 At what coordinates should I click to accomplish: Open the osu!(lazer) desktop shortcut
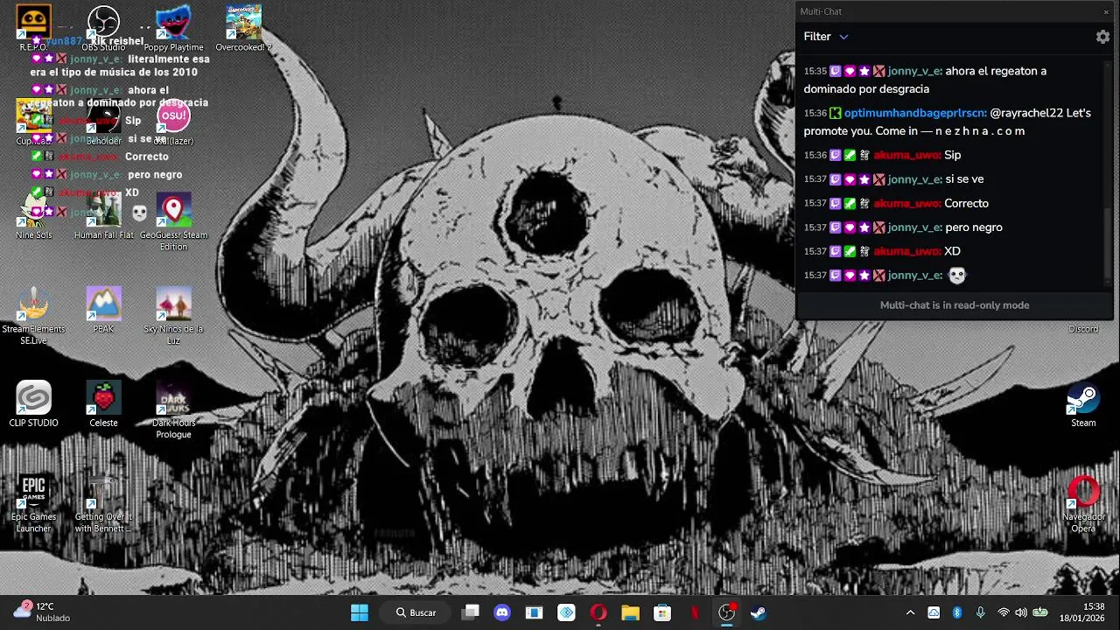pyautogui.click(x=173, y=122)
